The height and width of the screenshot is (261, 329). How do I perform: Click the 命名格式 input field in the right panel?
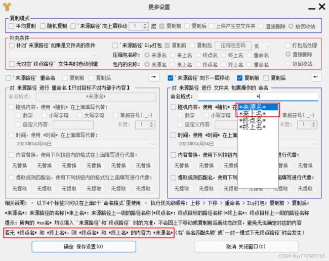click(x=258, y=97)
